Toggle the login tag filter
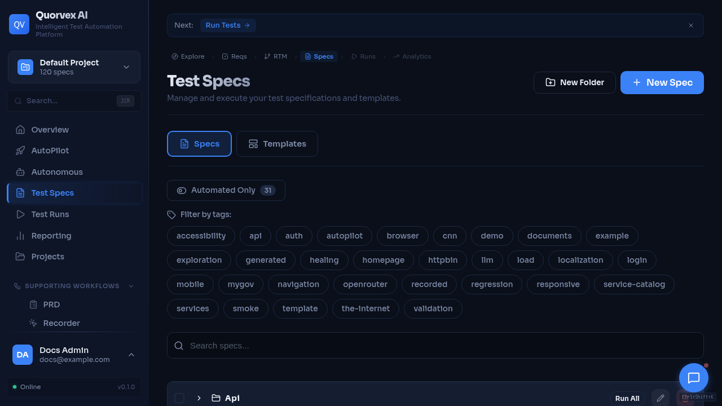This screenshot has height=406, width=722. coord(637,260)
